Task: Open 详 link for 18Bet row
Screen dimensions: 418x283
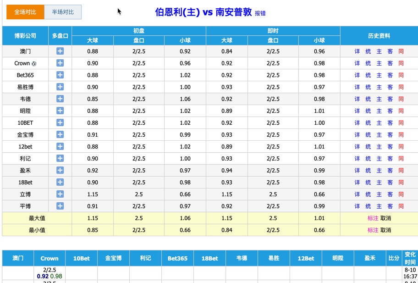Action: point(357,183)
